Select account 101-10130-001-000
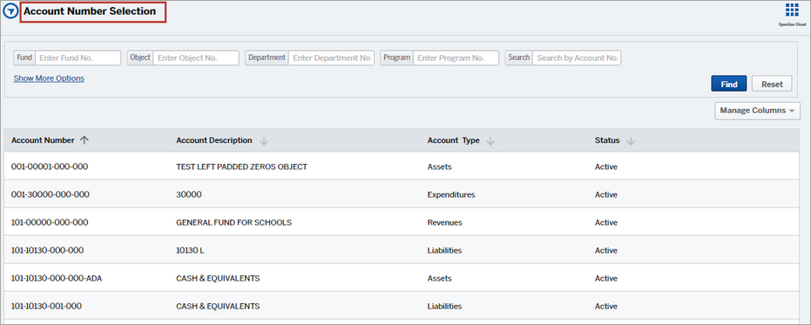The height and width of the screenshot is (325, 811). pos(46,307)
